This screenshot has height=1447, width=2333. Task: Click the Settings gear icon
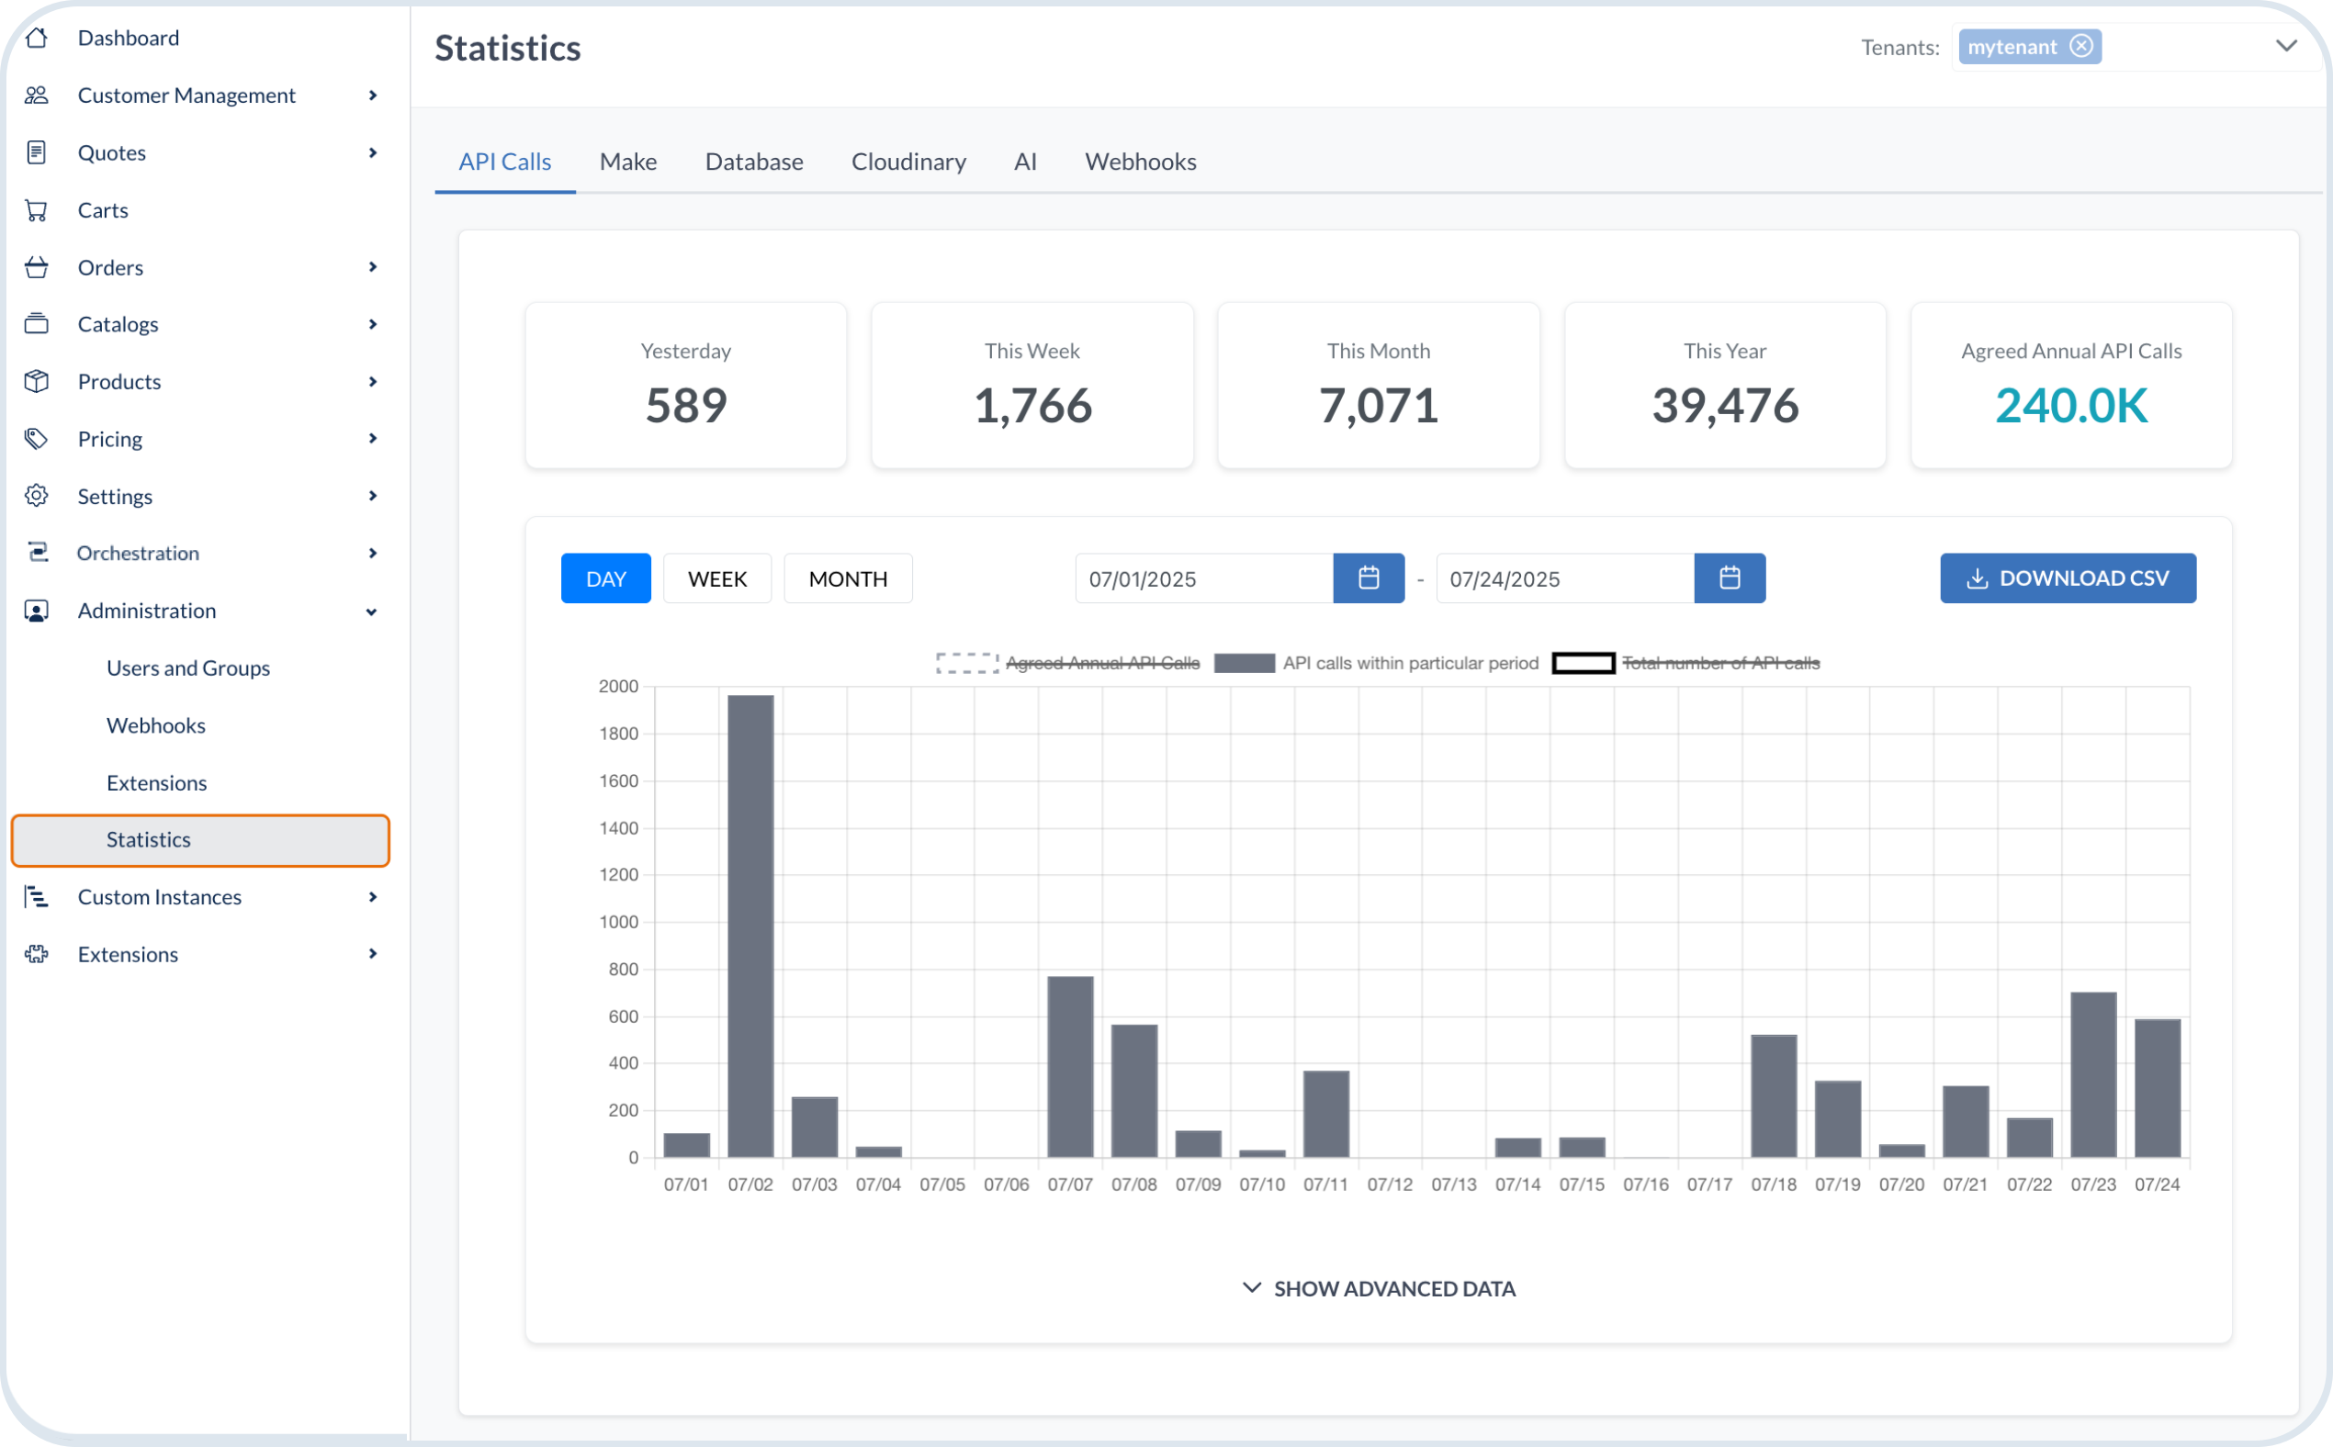coord(37,496)
